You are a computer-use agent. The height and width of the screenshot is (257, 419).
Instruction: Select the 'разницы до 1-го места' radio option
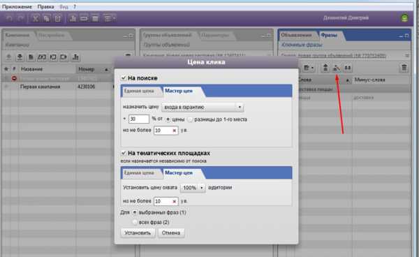(190, 119)
